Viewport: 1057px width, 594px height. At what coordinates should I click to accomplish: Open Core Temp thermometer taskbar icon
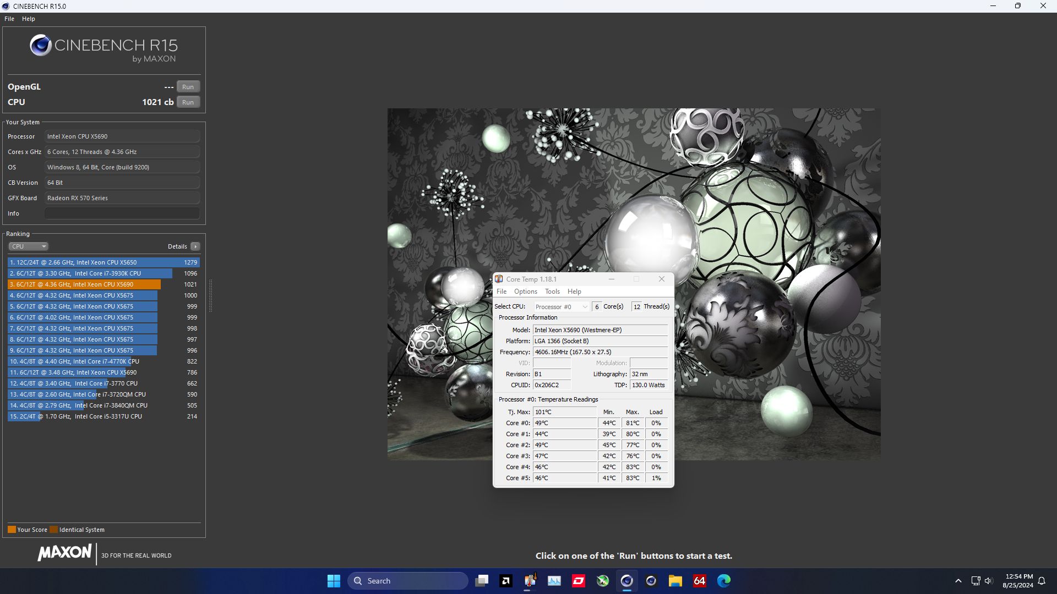tap(530, 581)
